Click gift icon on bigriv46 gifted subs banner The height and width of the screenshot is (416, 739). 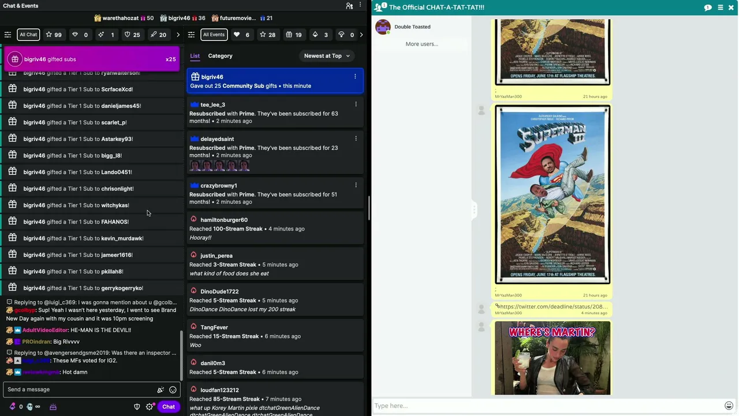pyautogui.click(x=15, y=59)
